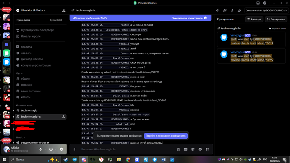The width and height of the screenshot is (290, 163).
Task: Click create-invite icon on technomagic-lc channel row
Action: pyautogui.click(x=63, y=117)
